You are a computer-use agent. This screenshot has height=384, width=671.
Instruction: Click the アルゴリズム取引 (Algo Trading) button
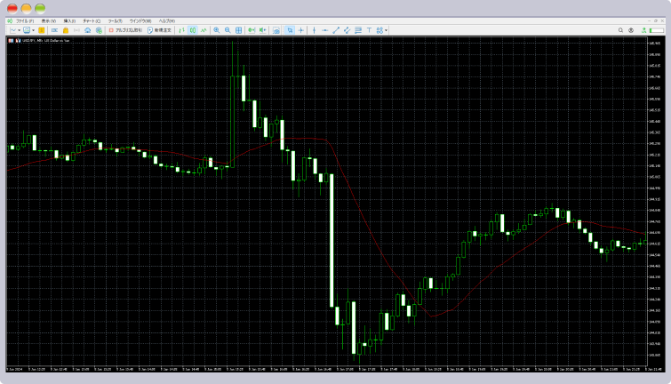point(124,30)
